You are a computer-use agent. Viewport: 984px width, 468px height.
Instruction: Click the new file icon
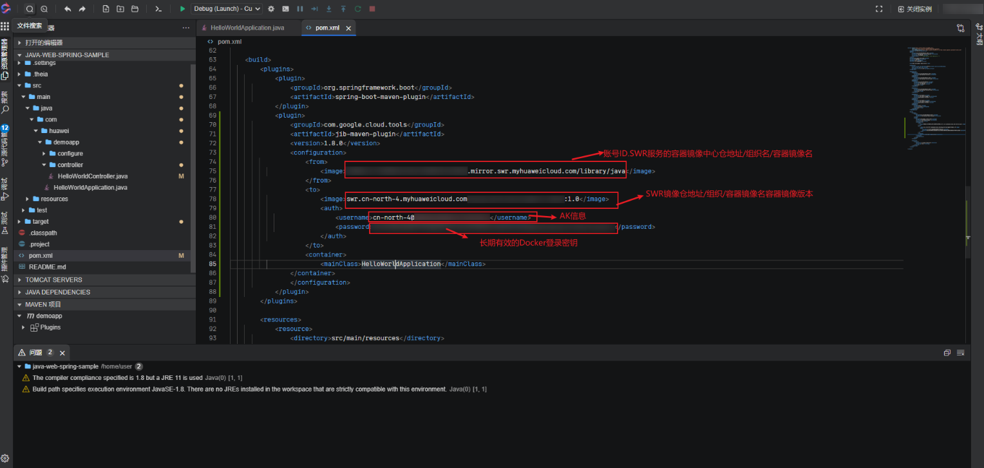coord(106,9)
